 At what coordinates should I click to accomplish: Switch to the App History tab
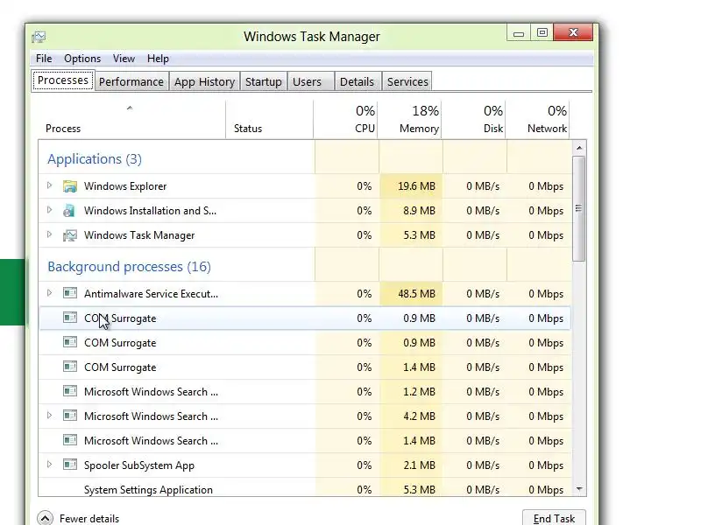click(x=204, y=81)
